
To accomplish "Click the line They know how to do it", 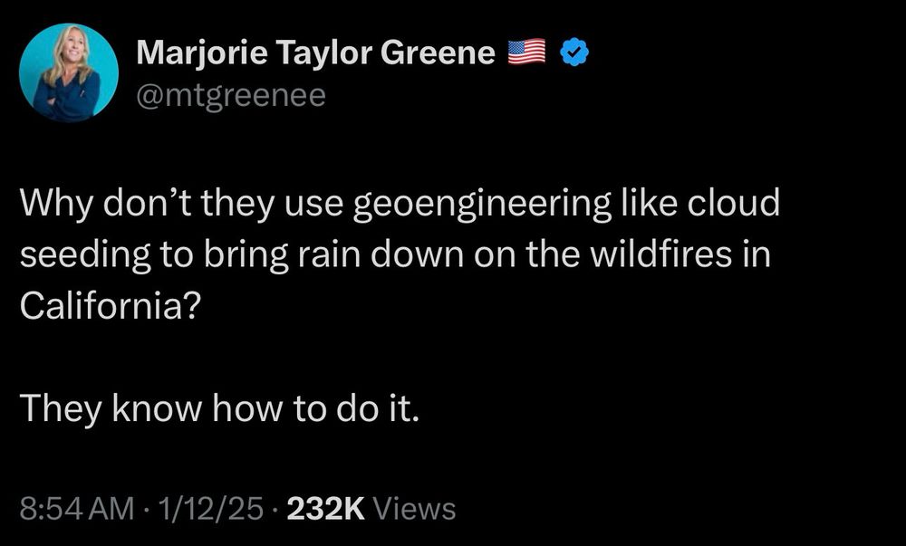I will [220, 408].
